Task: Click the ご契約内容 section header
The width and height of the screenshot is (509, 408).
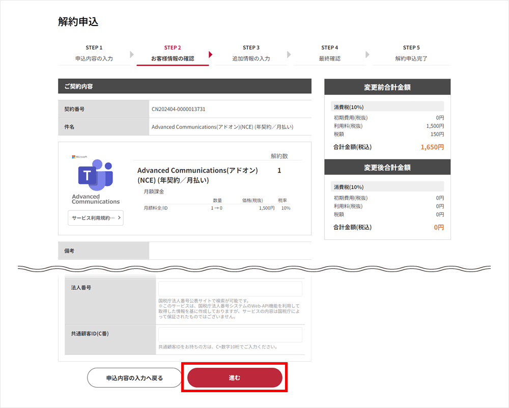Action: [185, 86]
